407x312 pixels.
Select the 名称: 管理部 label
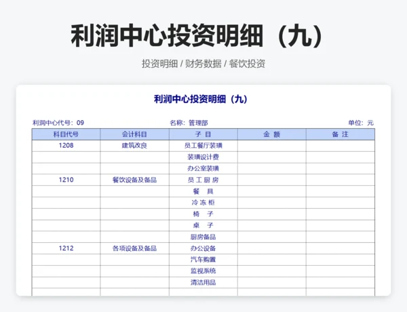[x=189, y=123]
